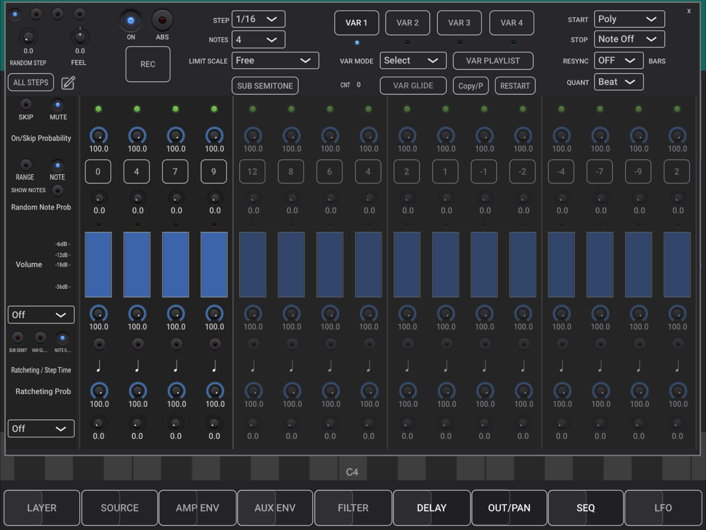This screenshot has width=706, height=530.
Task: Toggle the sequencer ON switch
Action: [x=131, y=21]
